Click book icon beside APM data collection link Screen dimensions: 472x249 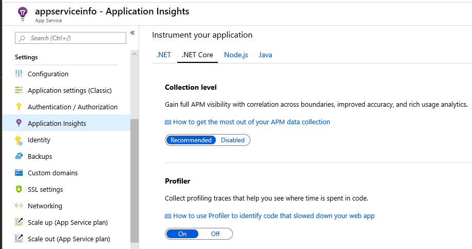[x=168, y=122]
